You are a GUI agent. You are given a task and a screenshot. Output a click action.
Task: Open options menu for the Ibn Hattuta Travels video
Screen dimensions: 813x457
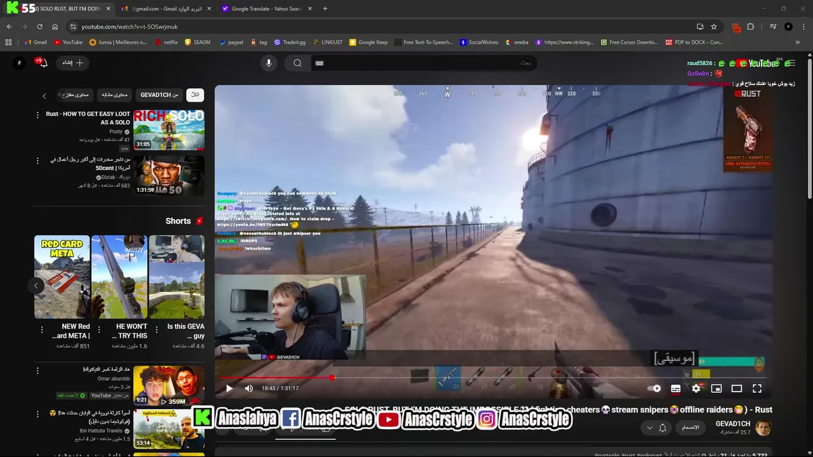pos(37,414)
